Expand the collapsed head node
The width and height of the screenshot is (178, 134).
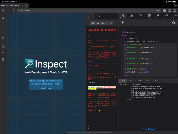pos(129,32)
